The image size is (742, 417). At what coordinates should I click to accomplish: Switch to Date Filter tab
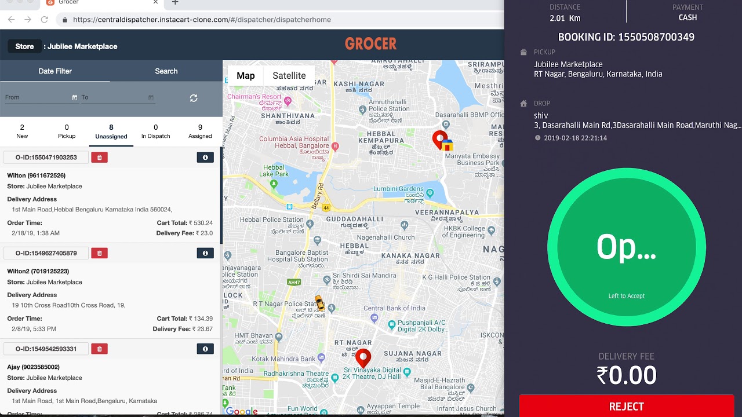[x=55, y=71]
